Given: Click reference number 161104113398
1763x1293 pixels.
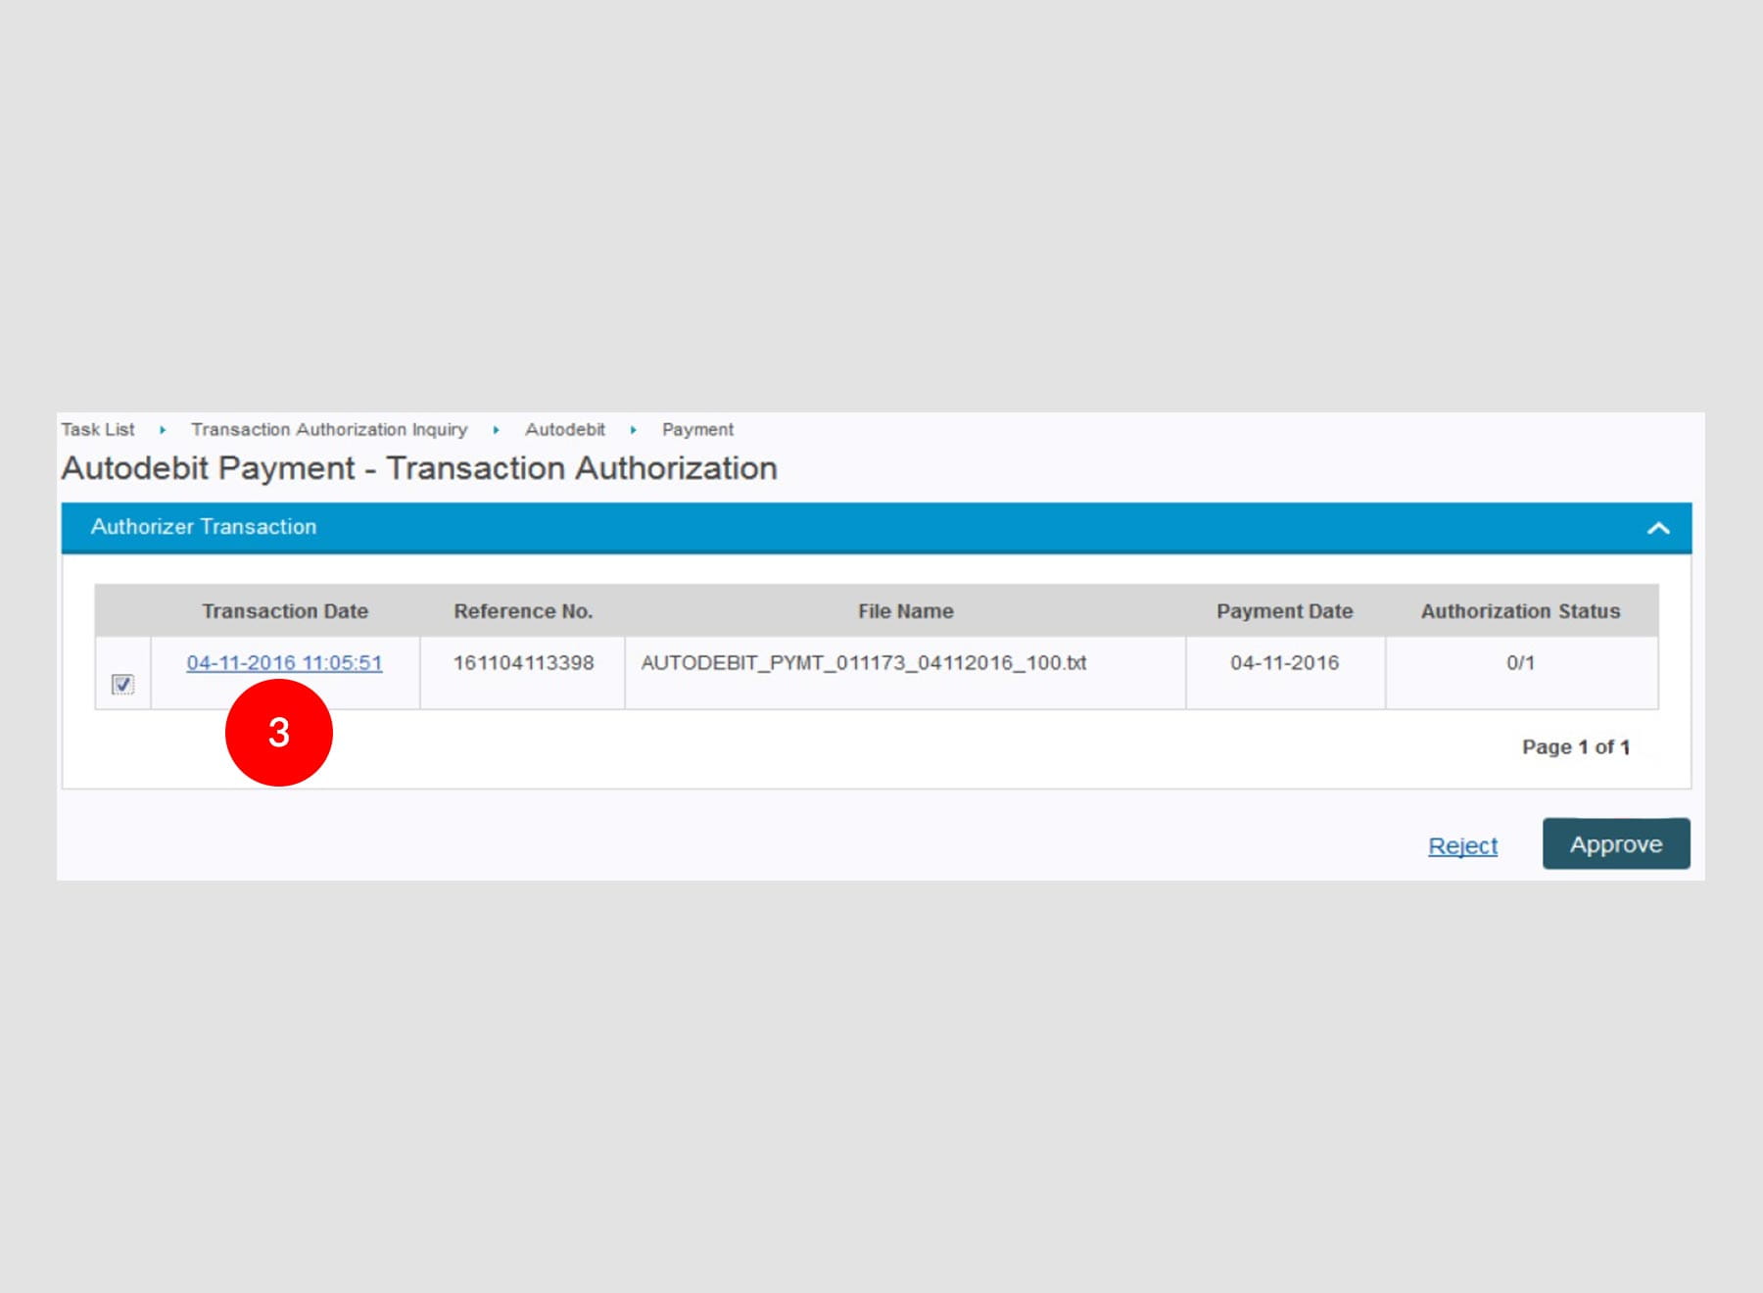Looking at the screenshot, I should [x=523, y=663].
